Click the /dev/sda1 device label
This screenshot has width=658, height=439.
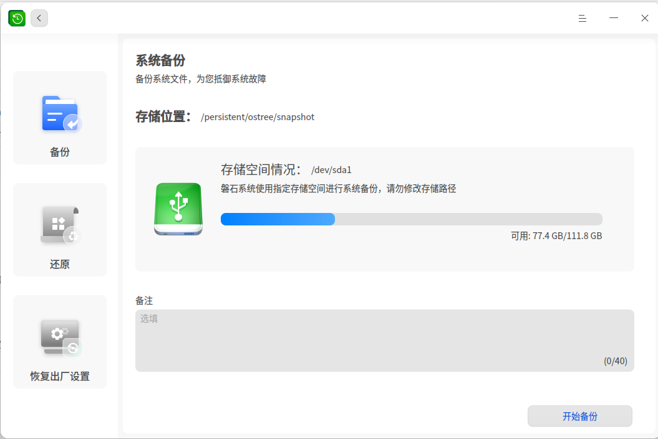click(x=332, y=170)
